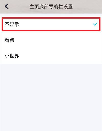The width and height of the screenshot is (102, 131).
Task: Click the empty gray area below 小世界
Action: pos(51,97)
